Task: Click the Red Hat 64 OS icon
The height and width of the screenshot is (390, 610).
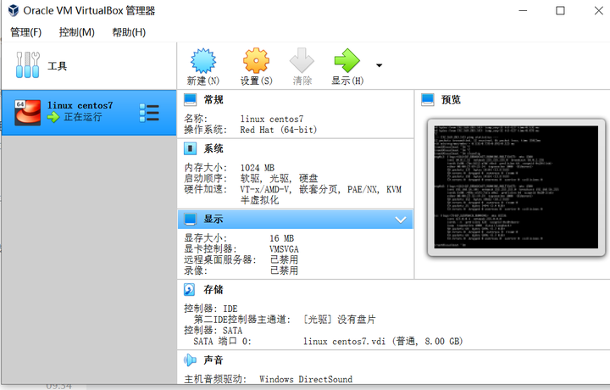Action: tap(27, 113)
